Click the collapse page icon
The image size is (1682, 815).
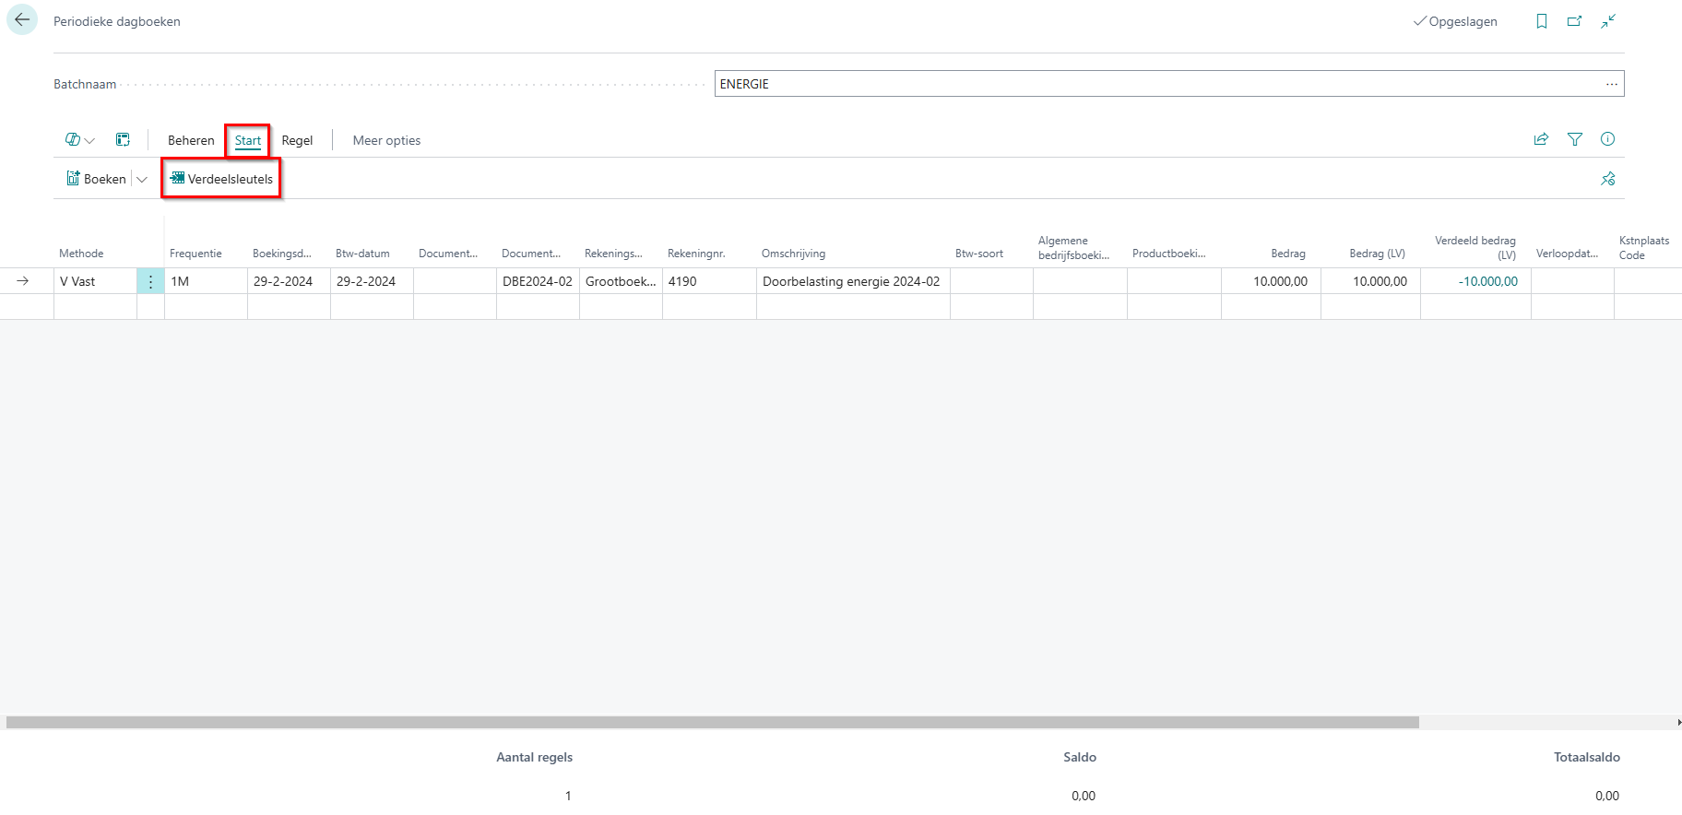pos(1608,21)
